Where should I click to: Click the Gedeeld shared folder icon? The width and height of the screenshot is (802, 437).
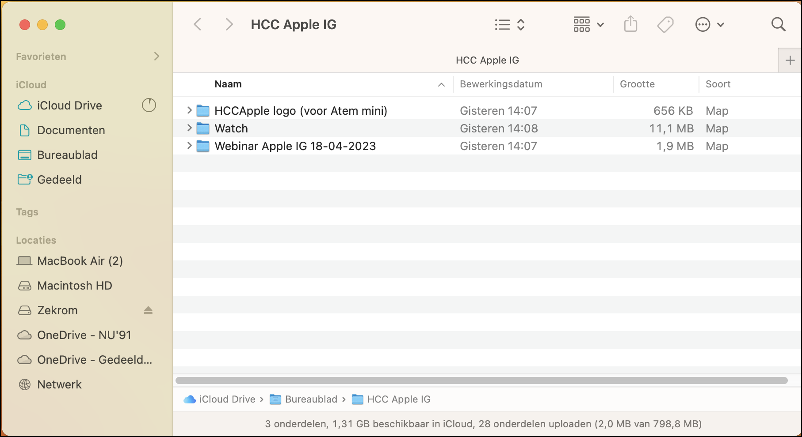point(25,179)
